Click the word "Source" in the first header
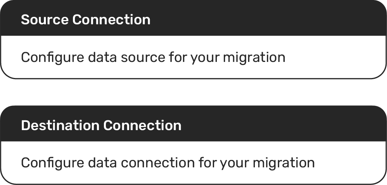This screenshot has width=387, height=185. click(45, 20)
